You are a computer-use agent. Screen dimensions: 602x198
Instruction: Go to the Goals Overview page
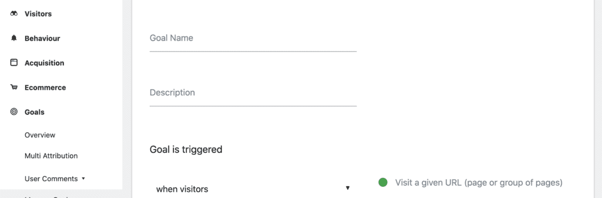click(40, 135)
